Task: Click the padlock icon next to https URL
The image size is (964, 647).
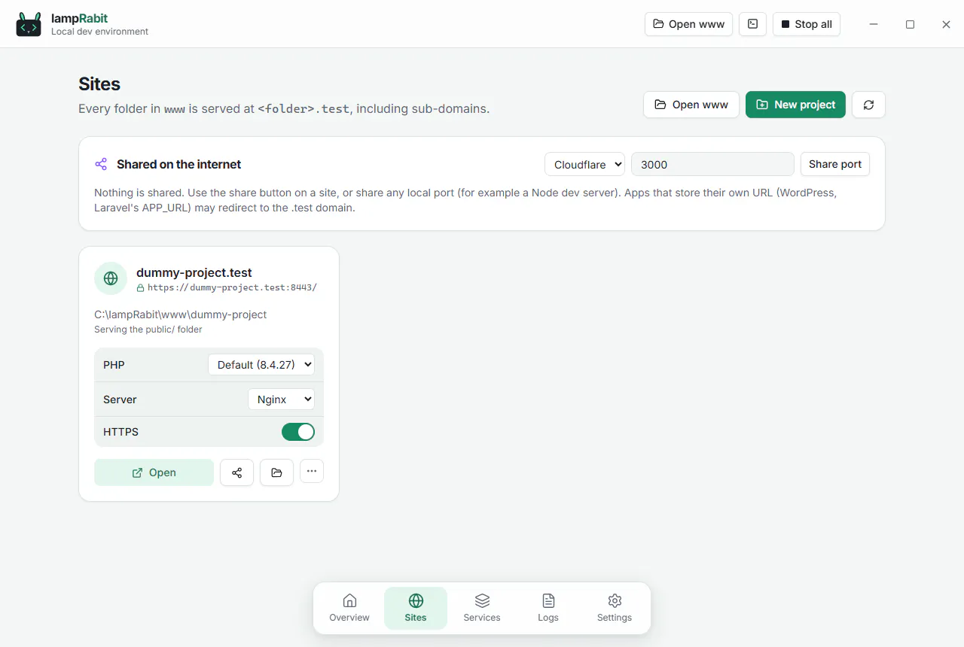Action: (x=140, y=287)
